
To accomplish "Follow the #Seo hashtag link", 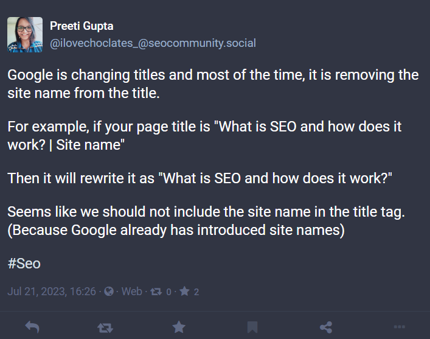I will click(x=24, y=264).
